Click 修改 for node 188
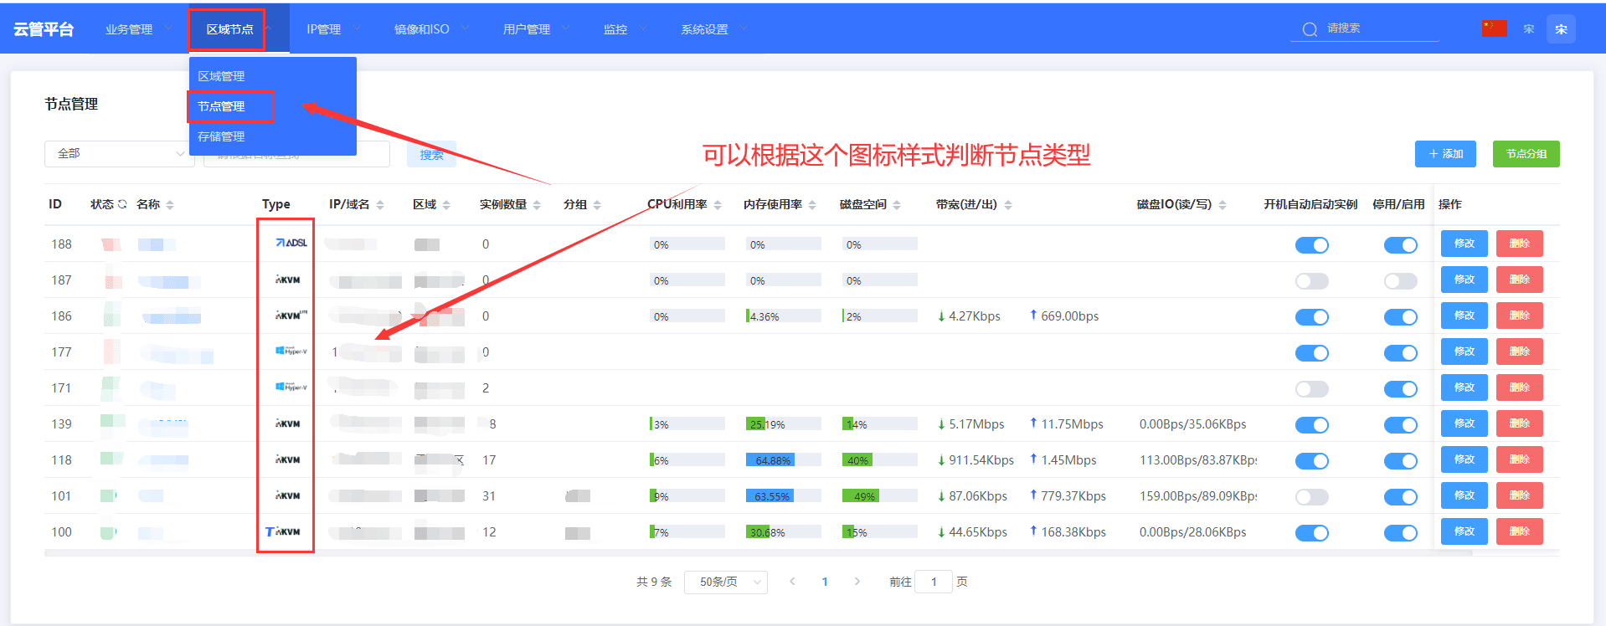The width and height of the screenshot is (1606, 626). [1464, 244]
